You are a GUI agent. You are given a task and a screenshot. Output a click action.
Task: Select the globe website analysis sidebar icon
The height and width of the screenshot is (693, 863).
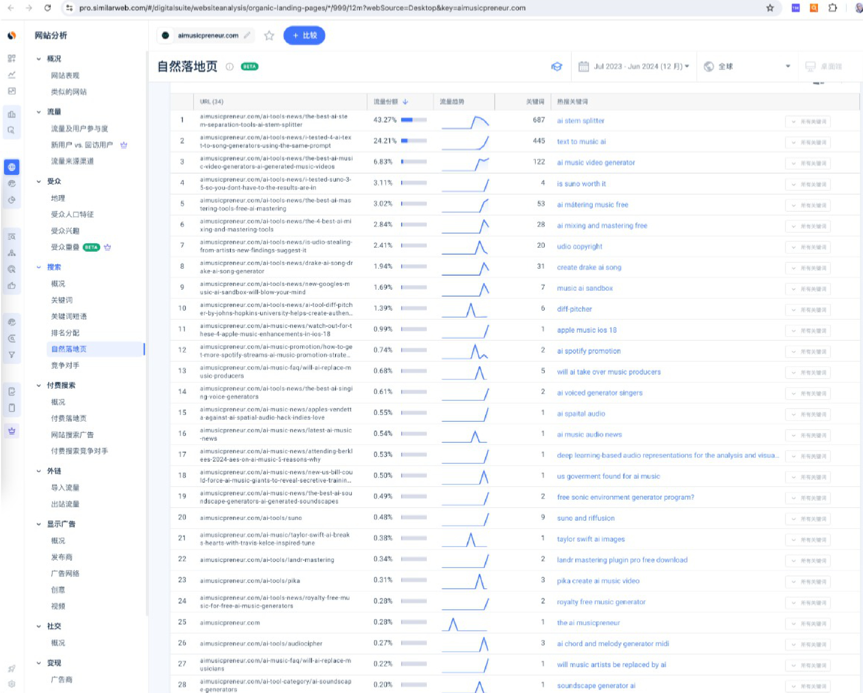click(x=12, y=167)
